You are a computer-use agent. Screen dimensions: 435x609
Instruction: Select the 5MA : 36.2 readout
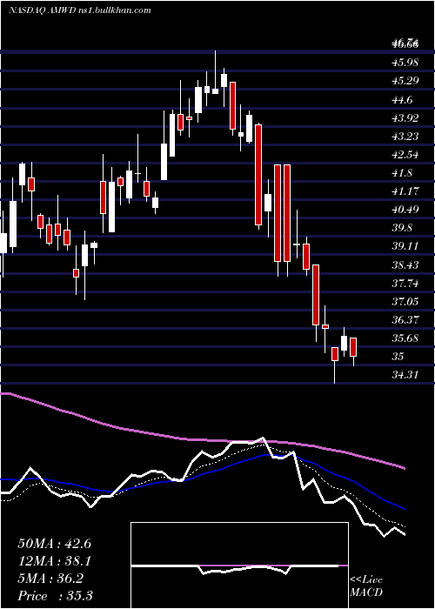50,579
